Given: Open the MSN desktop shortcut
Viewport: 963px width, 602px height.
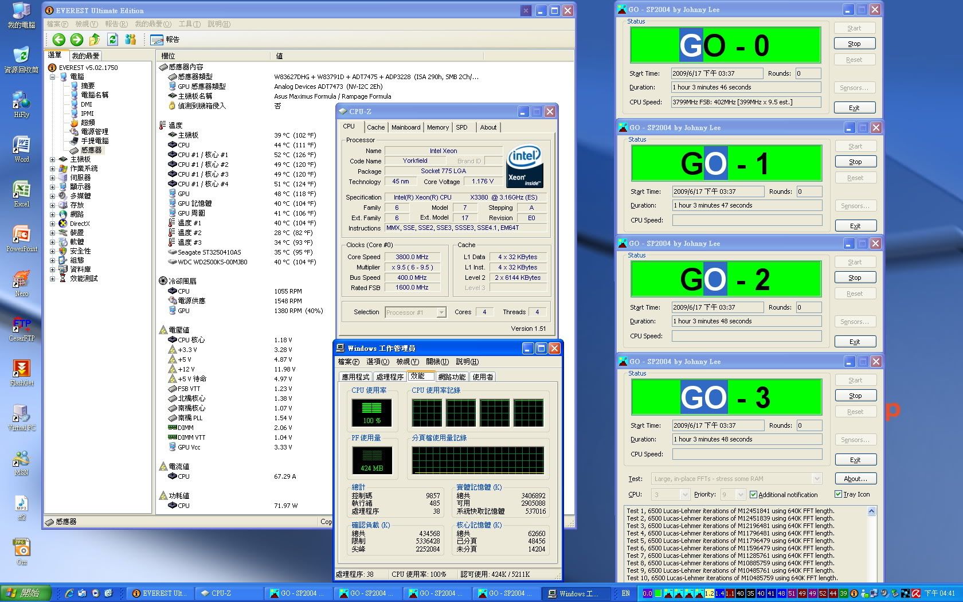Looking at the screenshot, I should (21, 463).
